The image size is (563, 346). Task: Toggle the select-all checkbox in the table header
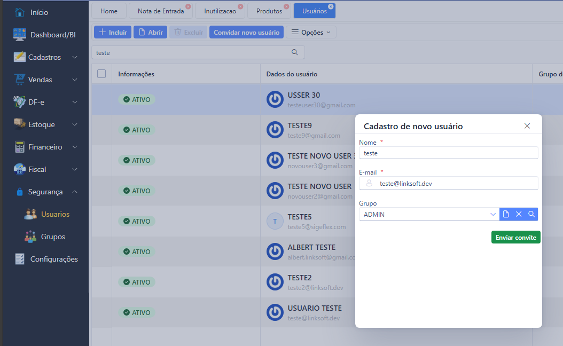point(101,74)
